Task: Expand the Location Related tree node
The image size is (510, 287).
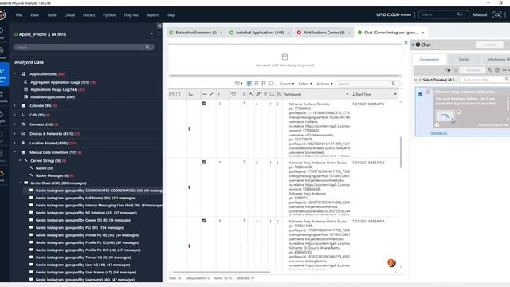Action: tap(15, 143)
